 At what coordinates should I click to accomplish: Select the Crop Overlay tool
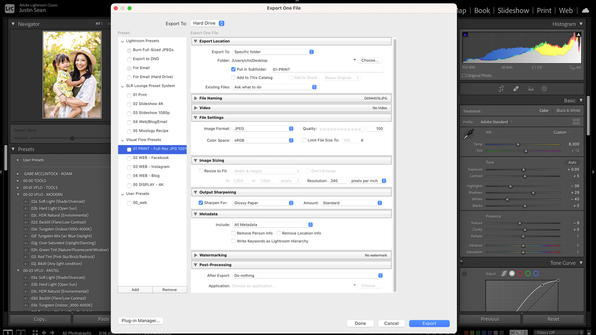[501, 88]
